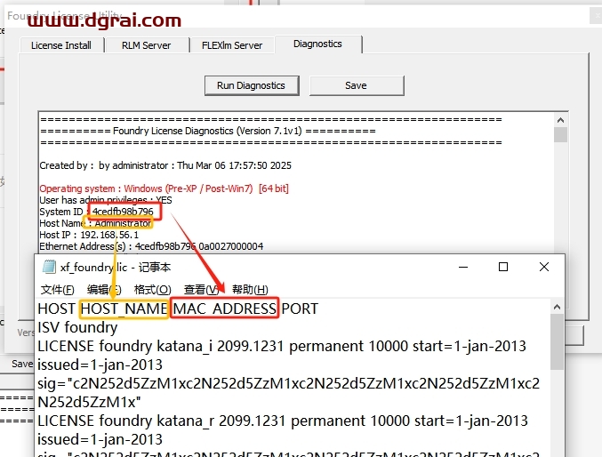Select the Diagnostics tab
Screen dimensions: 602x457
[317, 44]
